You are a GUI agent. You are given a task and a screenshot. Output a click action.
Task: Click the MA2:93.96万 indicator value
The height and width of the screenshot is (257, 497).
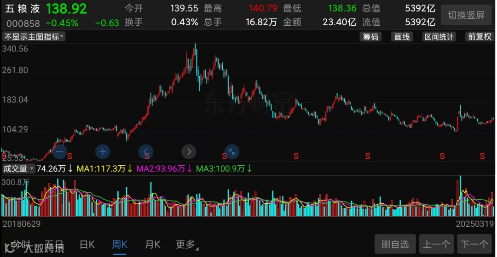pos(161,169)
